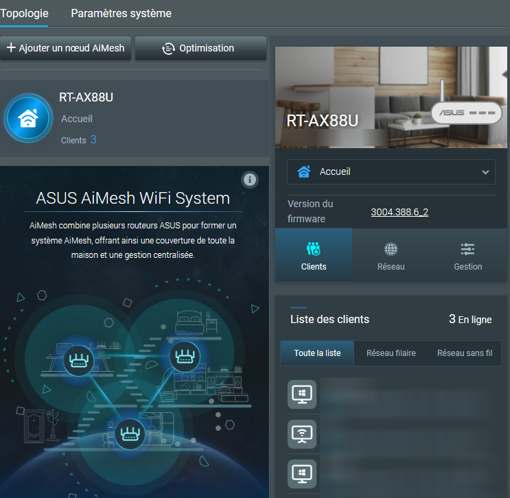Click the RT-AX88U router banner image
The width and height of the screenshot is (510, 498).
pos(391,97)
